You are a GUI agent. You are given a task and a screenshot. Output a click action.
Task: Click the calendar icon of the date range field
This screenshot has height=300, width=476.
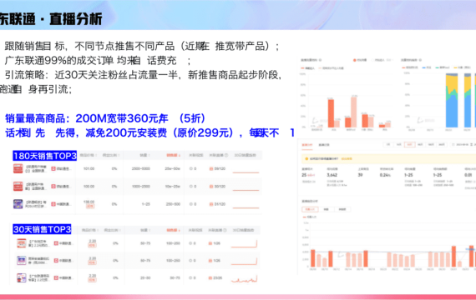tap(453, 144)
